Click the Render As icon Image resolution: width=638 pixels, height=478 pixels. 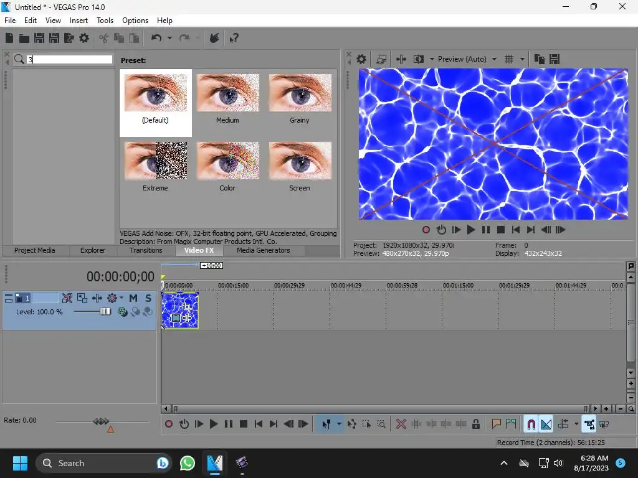pos(69,38)
